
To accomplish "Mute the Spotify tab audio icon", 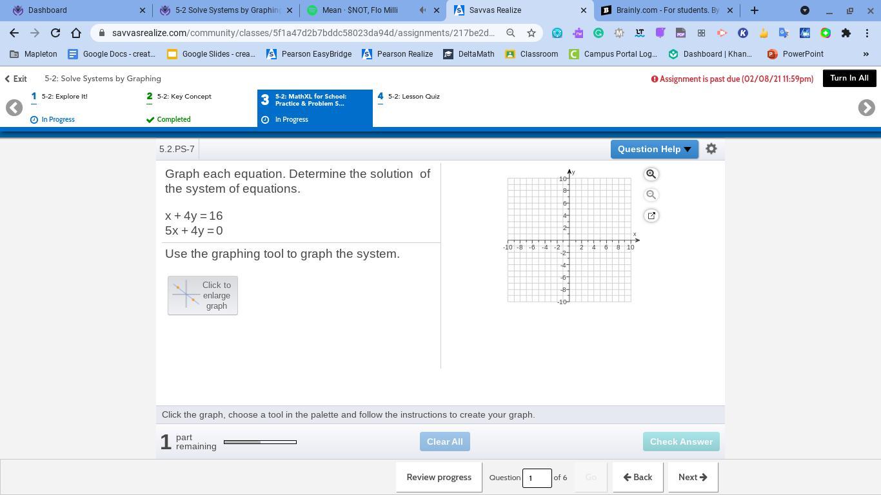I will [422, 10].
